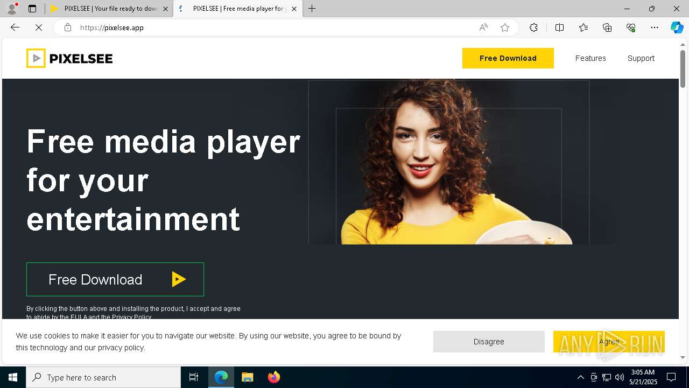
Task: Close the 'Your file ready to download' tab
Action: point(165,9)
